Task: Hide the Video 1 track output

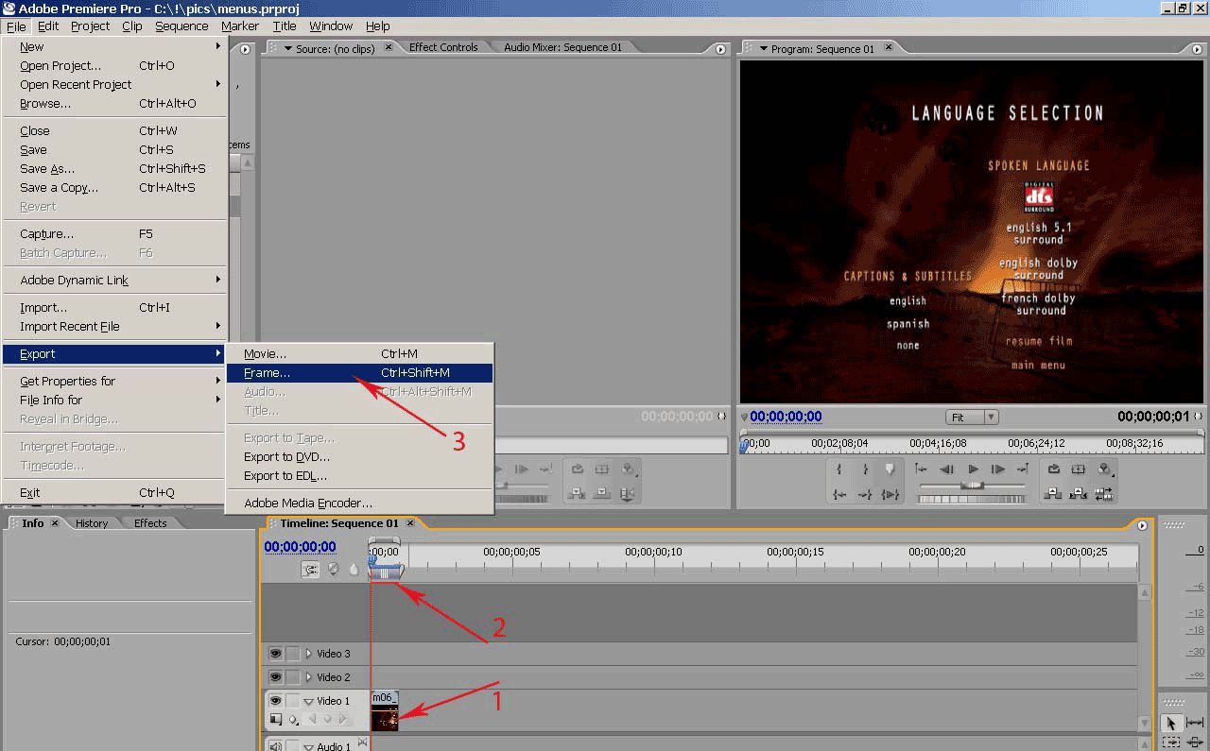Action: click(275, 701)
